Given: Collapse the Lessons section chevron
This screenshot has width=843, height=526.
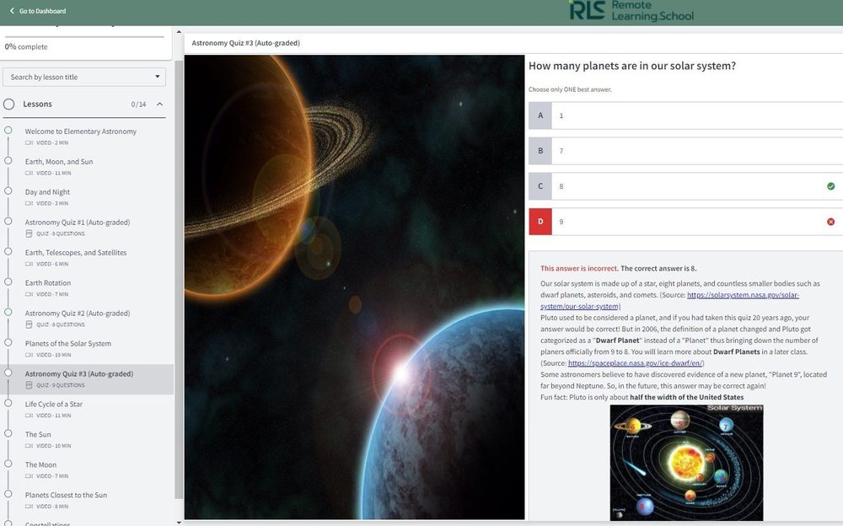Looking at the screenshot, I should pos(159,105).
